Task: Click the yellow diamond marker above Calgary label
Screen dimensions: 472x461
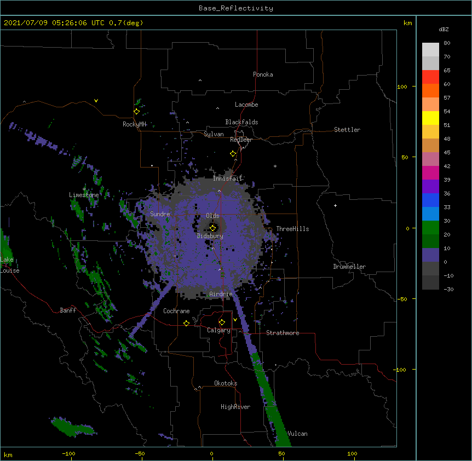Action: [222, 322]
